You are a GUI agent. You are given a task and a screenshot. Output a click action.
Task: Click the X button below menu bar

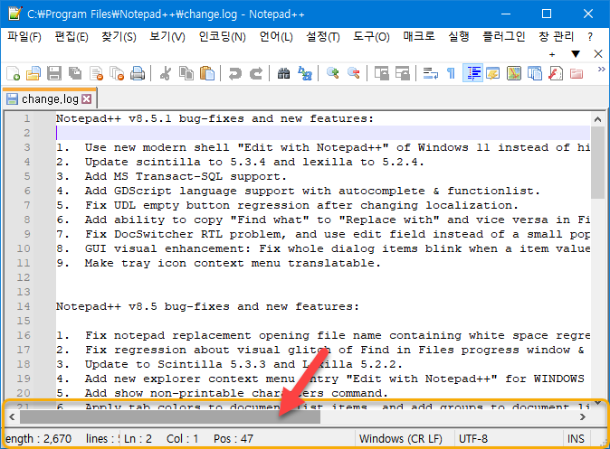coord(598,54)
